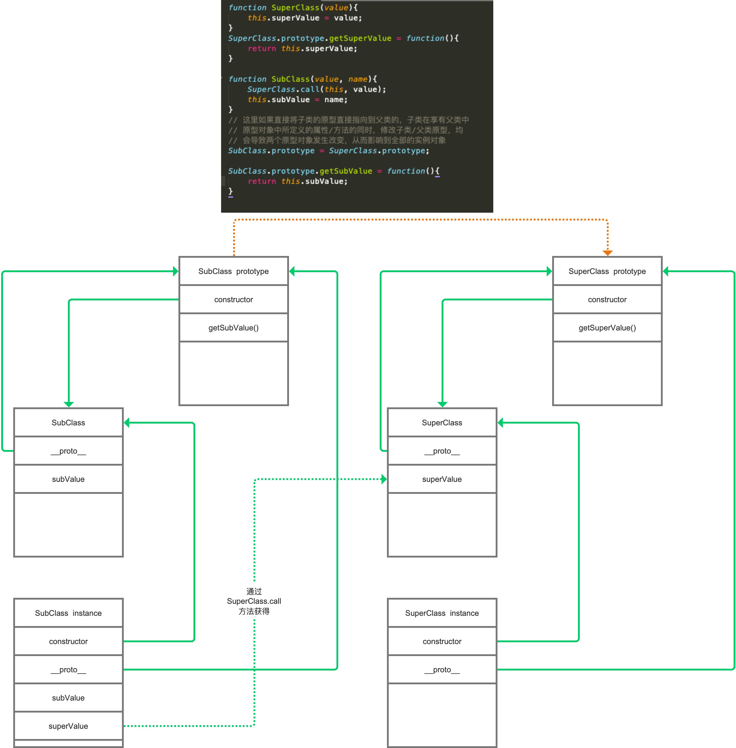Click the 'SuperClass.call' annotation label
The height and width of the screenshot is (748, 736).
pyautogui.click(x=254, y=601)
